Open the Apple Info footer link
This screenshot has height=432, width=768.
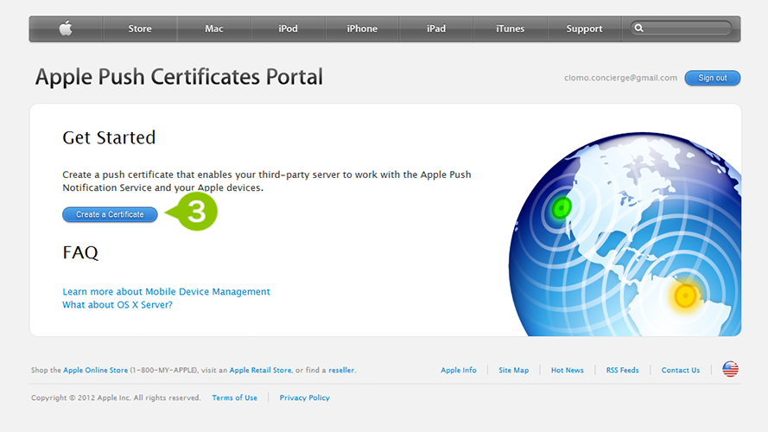pos(459,371)
